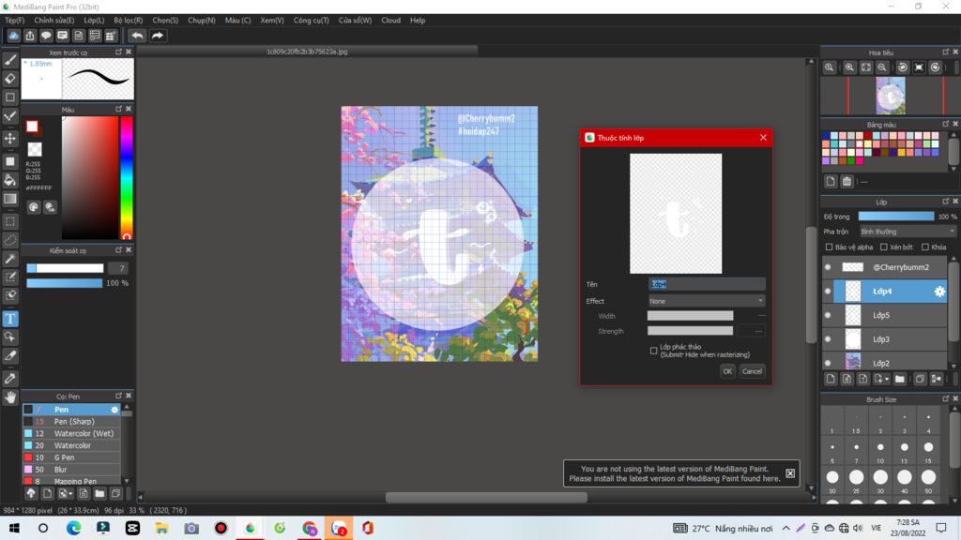This screenshot has width=961, height=540.
Task: Select the Gradient tool
Action: (10, 199)
